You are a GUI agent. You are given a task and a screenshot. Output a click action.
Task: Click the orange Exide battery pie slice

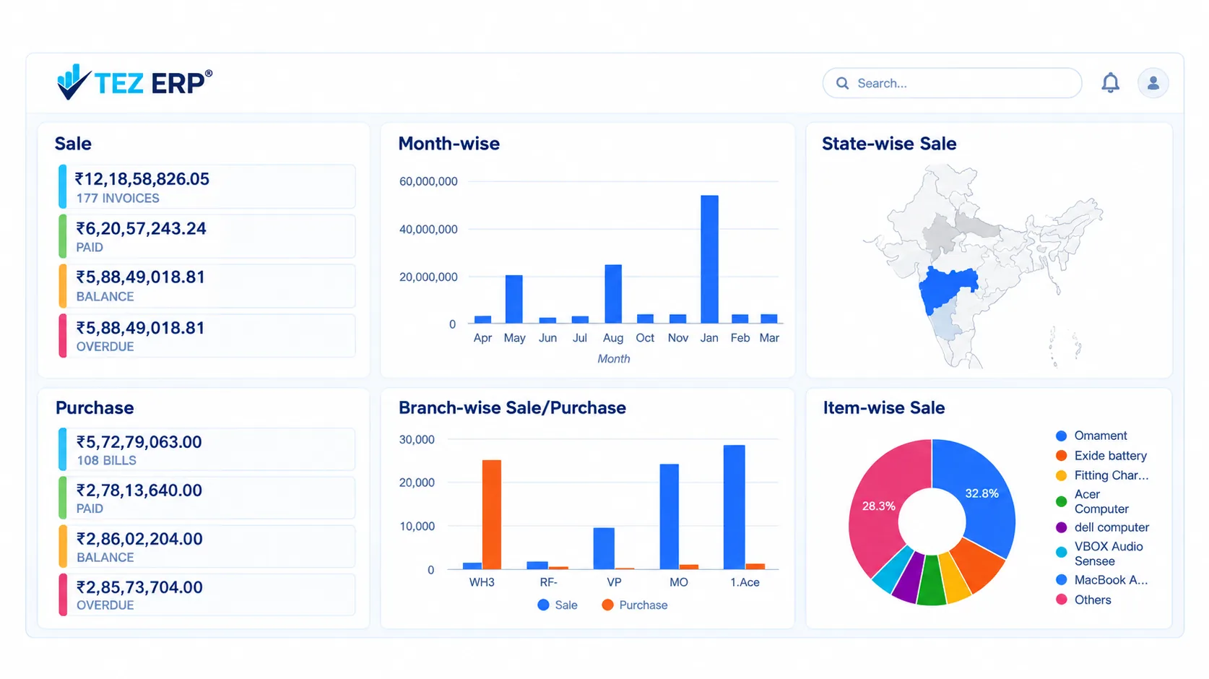(978, 564)
